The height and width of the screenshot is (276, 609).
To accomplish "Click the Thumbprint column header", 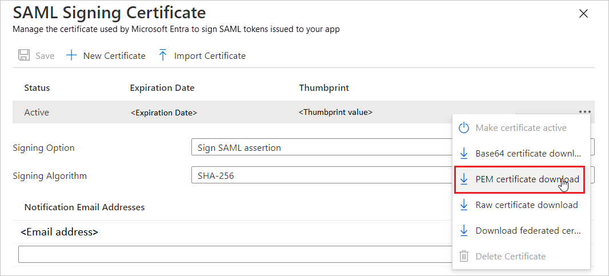I will pyautogui.click(x=324, y=88).
